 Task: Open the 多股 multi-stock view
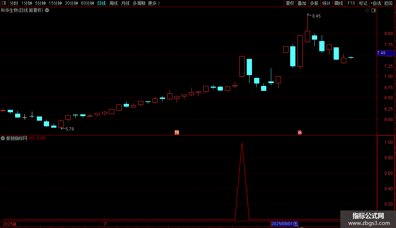click(314, 3)
